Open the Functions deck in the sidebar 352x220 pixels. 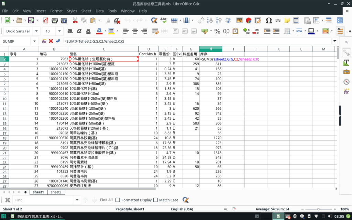(346, 91)
